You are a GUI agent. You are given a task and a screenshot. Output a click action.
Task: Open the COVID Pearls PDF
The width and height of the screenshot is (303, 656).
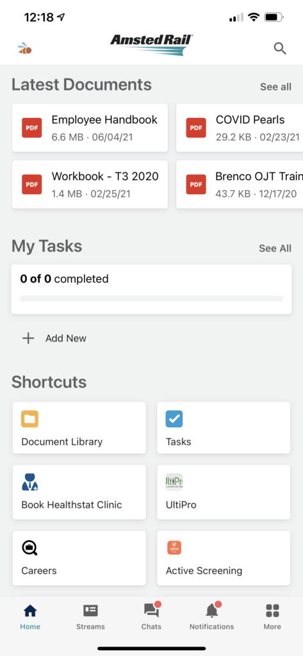point(240,128)
